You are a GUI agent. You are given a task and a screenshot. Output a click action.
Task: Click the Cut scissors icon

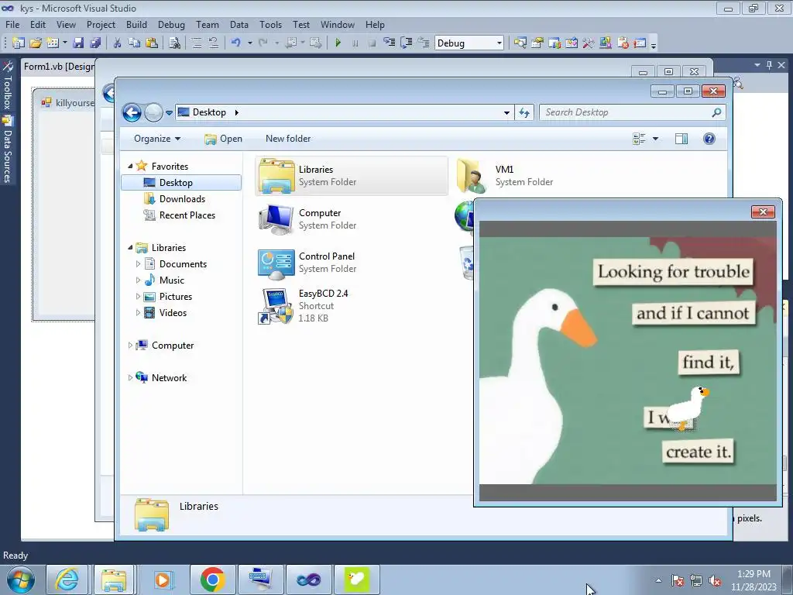(117, 43)
